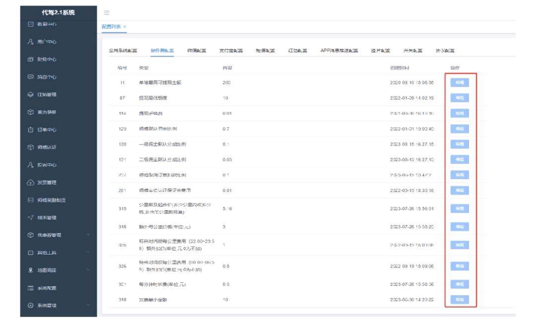Close the 配置列表 page tab
536x326 pixels.
(125, 26)
